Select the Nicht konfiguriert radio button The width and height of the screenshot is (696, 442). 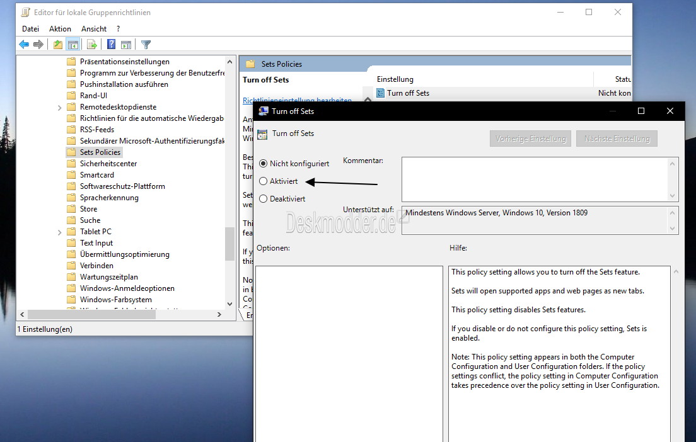(x=264, y=164)
